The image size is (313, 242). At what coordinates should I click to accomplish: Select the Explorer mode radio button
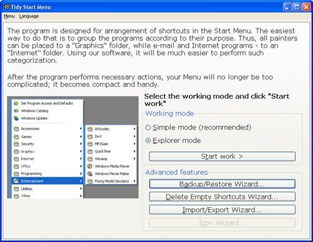coord(148,141)
